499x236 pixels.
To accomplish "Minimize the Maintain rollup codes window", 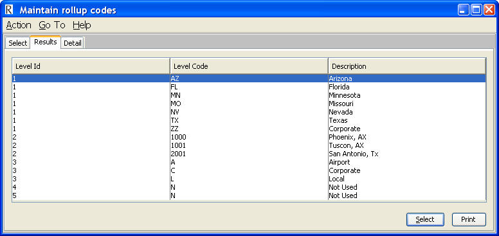I will (464, 10).
